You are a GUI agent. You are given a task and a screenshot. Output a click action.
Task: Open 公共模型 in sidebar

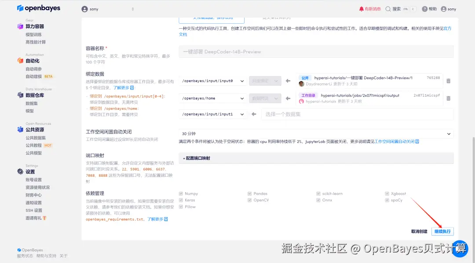coord(33,153)
